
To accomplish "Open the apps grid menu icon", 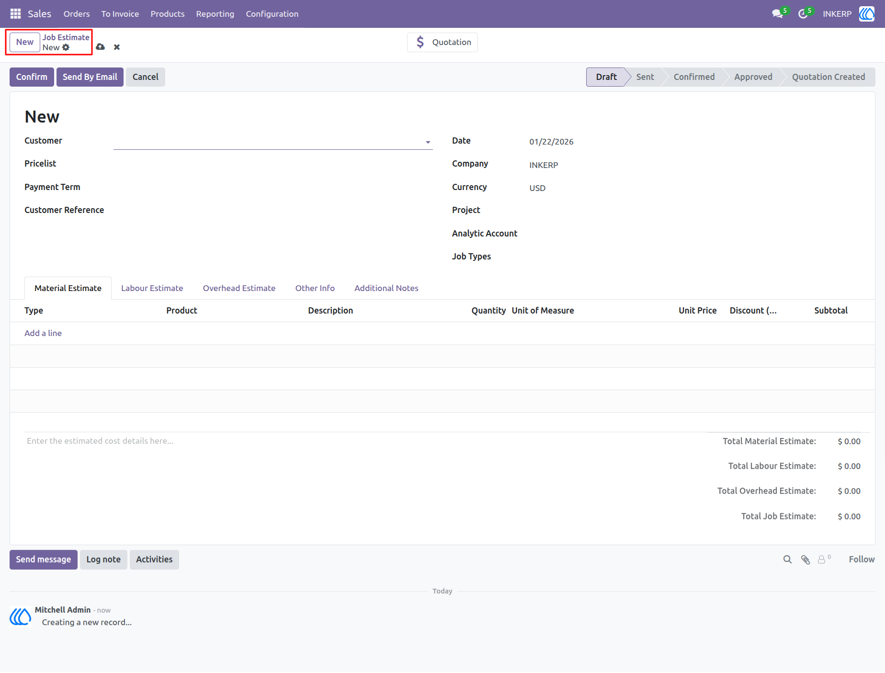I will pos(15,14).
